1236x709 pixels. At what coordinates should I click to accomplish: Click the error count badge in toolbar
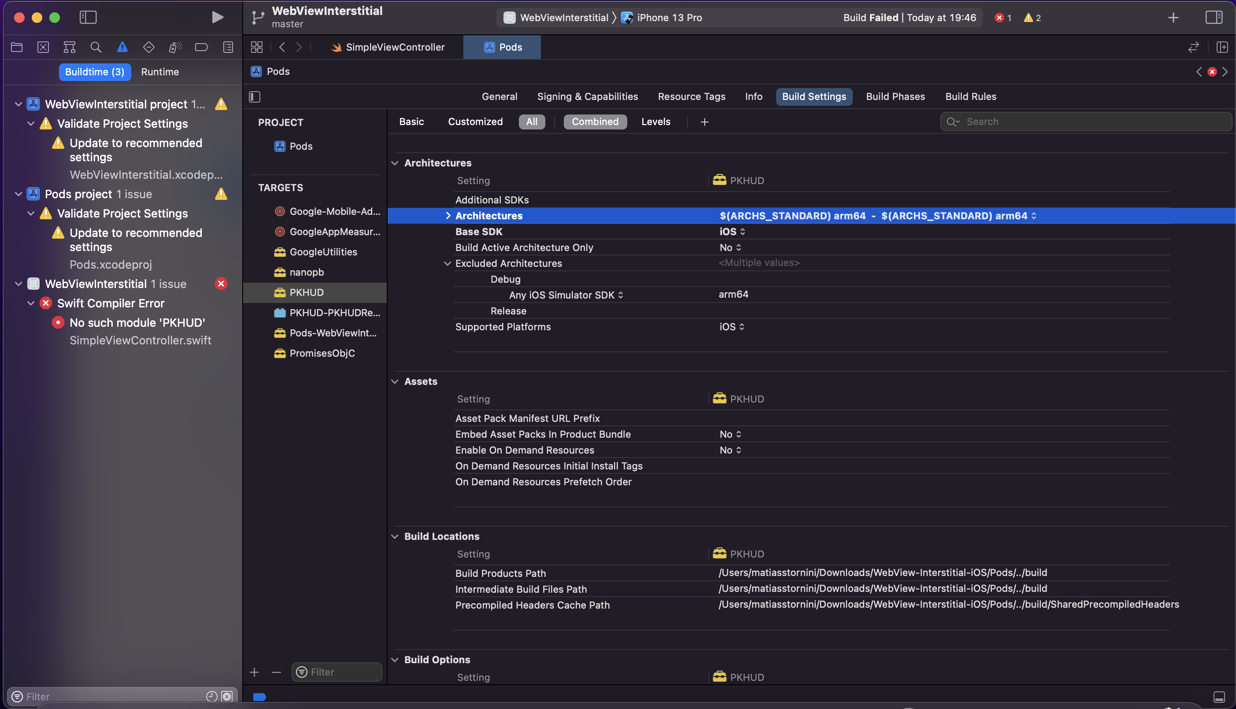pos(1003,18)
